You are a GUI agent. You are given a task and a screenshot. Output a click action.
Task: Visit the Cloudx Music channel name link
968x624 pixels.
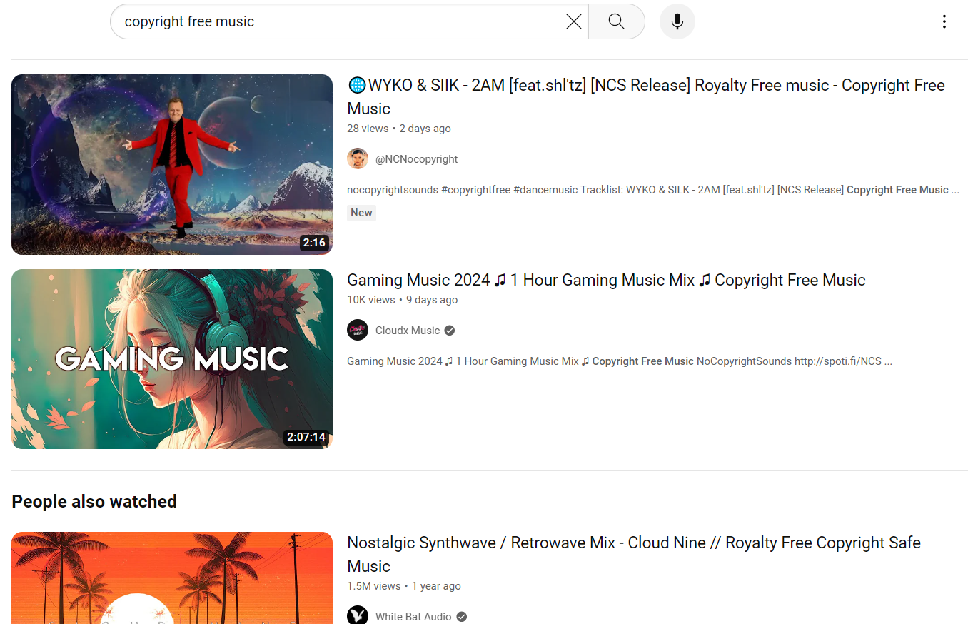[408, 331]
